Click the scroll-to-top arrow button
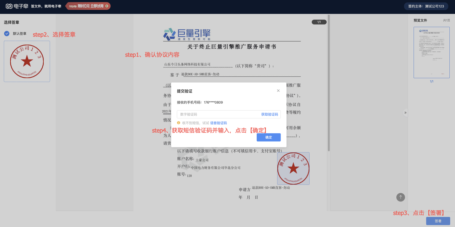This screenshot has width=455, height=227. click(x=401, y=197)
